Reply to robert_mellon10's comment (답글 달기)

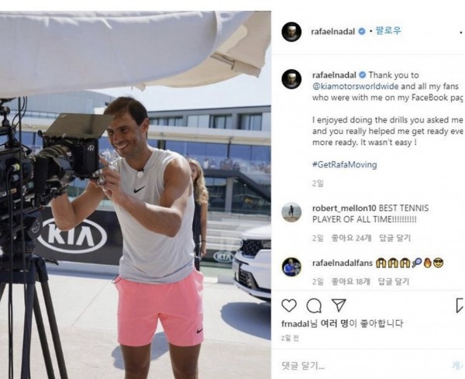[394, 238]
